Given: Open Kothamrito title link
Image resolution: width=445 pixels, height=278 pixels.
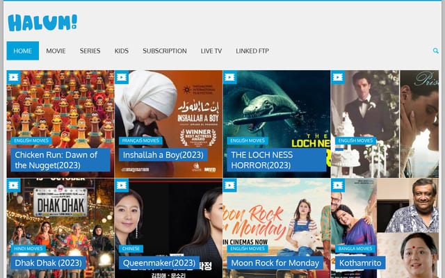Looking at the screenshot, I should (360, 263).
